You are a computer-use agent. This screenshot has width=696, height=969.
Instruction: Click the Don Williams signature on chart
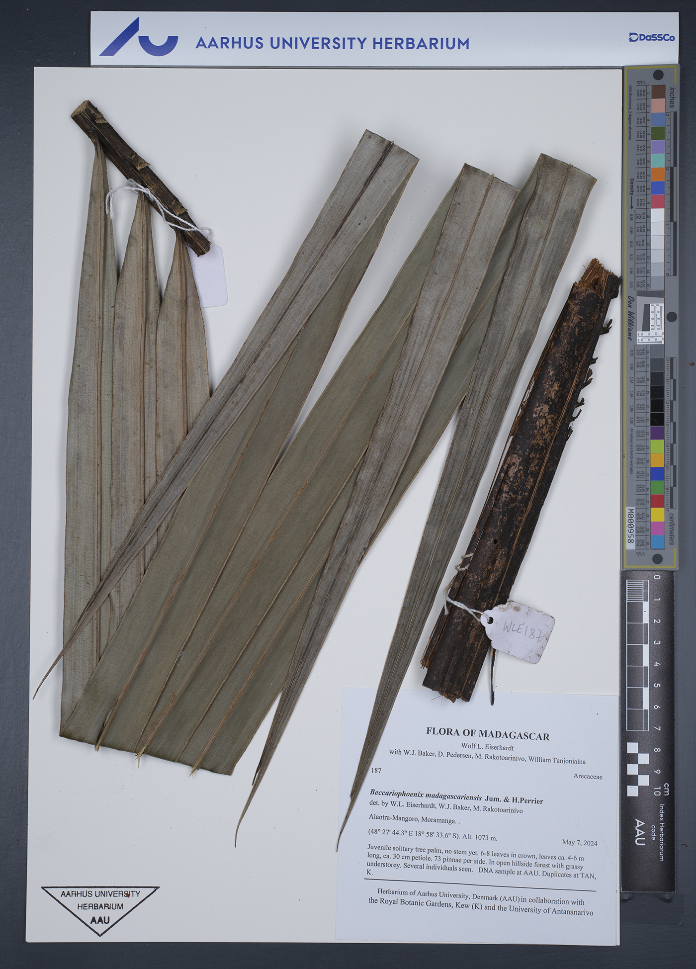(x=630, y=319)
